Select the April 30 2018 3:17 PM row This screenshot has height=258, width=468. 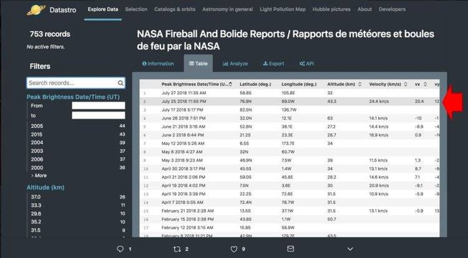pos(289,169)
